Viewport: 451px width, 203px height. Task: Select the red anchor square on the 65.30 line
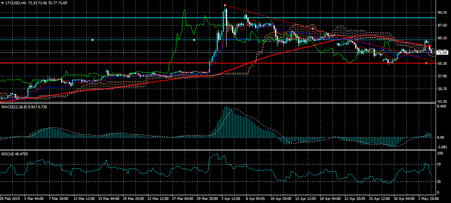click(x=426, y=63)
